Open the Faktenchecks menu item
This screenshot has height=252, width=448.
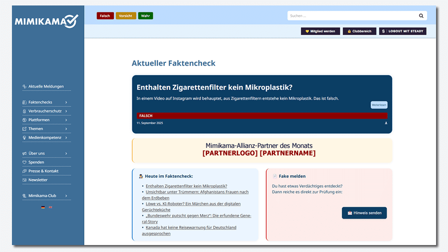click(x=40, y=102)
